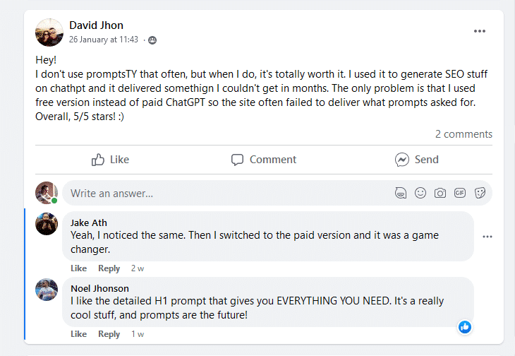Click the public audience globe icon

point(152,40)
